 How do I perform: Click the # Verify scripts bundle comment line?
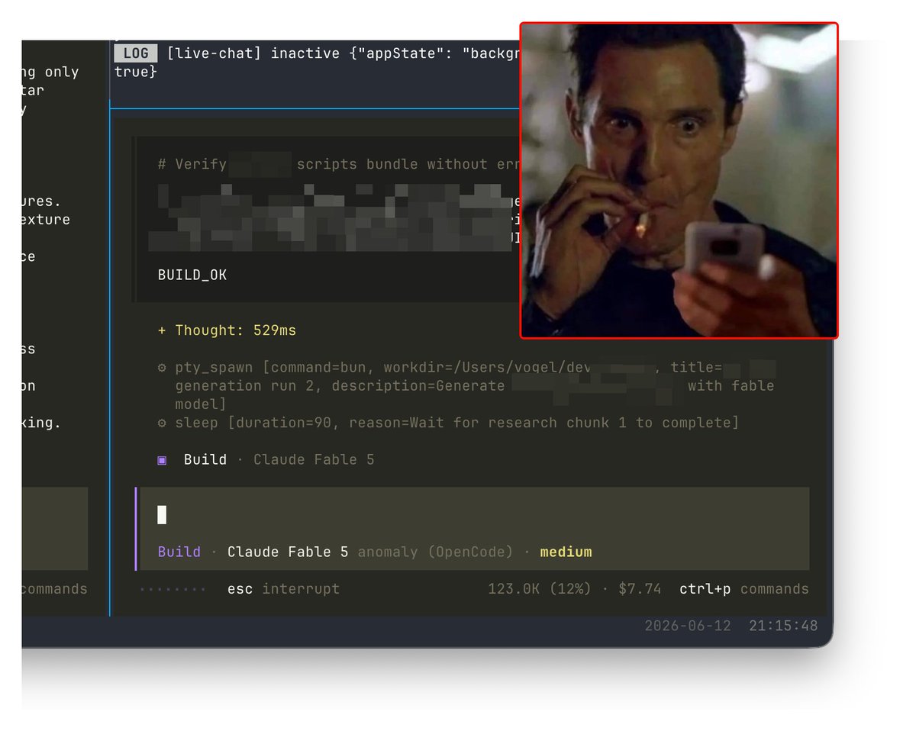click(338, 164)
